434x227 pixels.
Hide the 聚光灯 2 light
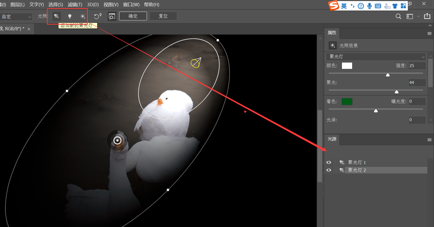click(x=329, y=170)
